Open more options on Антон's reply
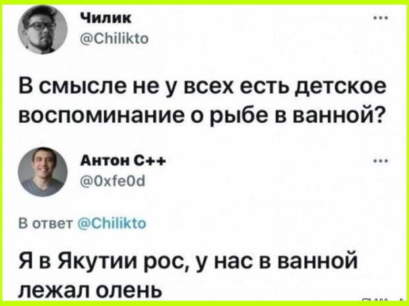The height and width of the screenshot is (306, 409). pyautogui.click(x=381, y=161)
